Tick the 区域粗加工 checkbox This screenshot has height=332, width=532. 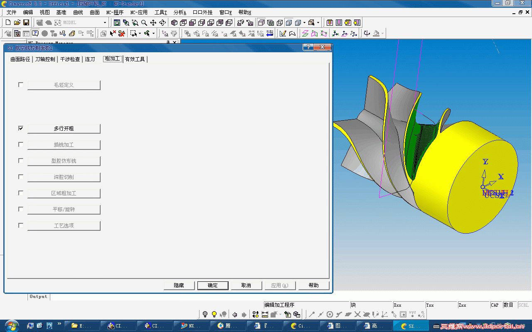(x=21, y=193)
